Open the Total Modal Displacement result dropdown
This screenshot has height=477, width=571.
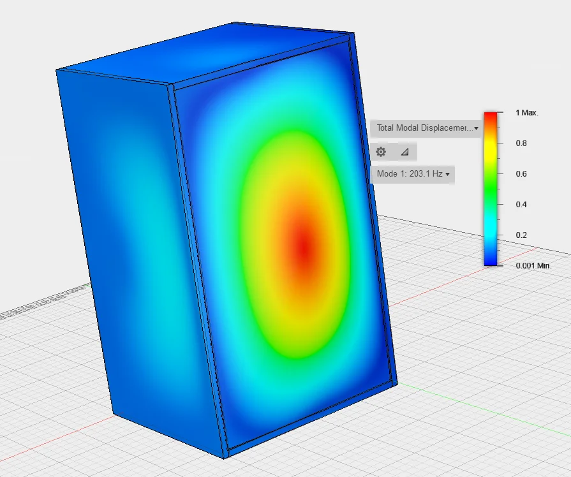click(x=426, y=128)
